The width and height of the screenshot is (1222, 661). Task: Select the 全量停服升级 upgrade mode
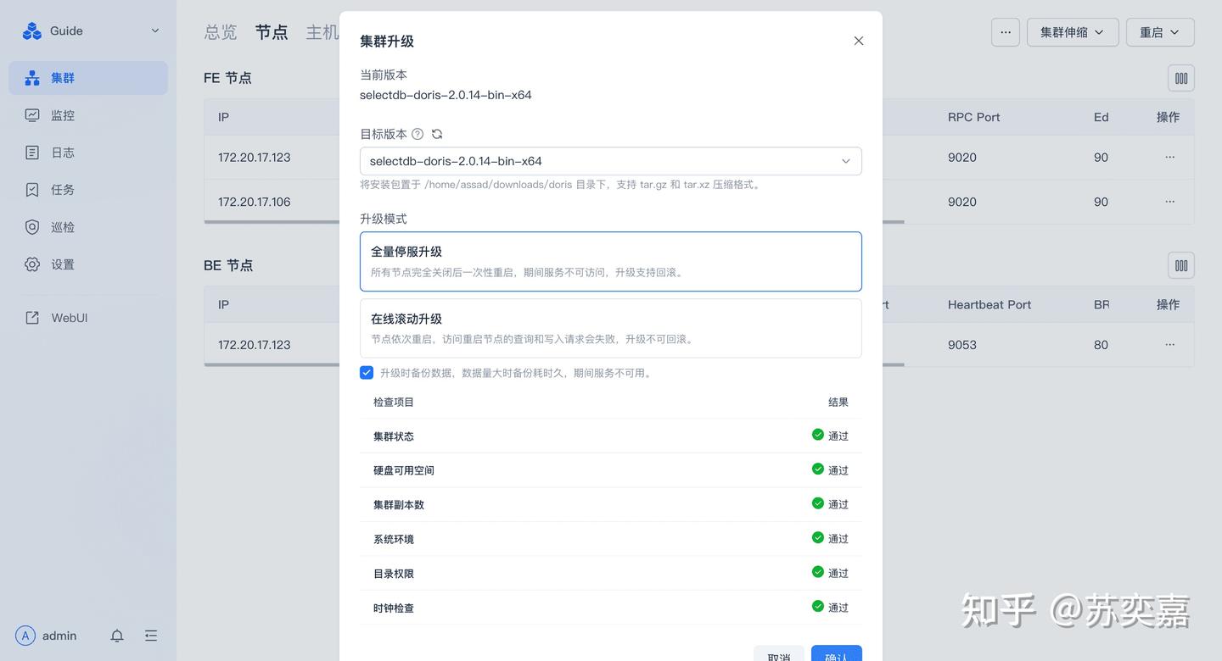[610, 261]
